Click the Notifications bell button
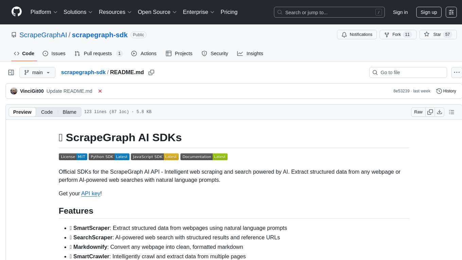The height and width of the screenshot is (260, 462). click(357, 34)
